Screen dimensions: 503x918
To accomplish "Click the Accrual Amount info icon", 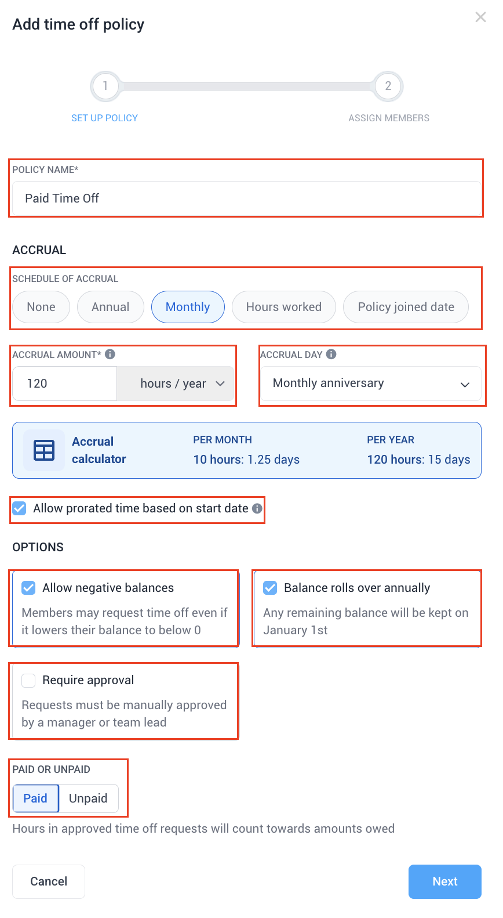I will [110, 354].
